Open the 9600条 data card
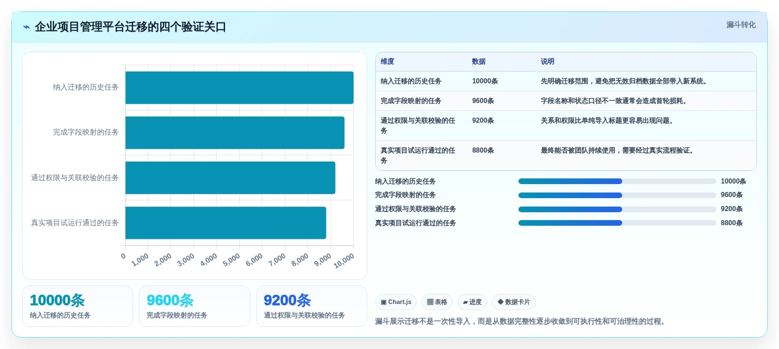Screen dimensions: 779x349 [x=195, y=306]
